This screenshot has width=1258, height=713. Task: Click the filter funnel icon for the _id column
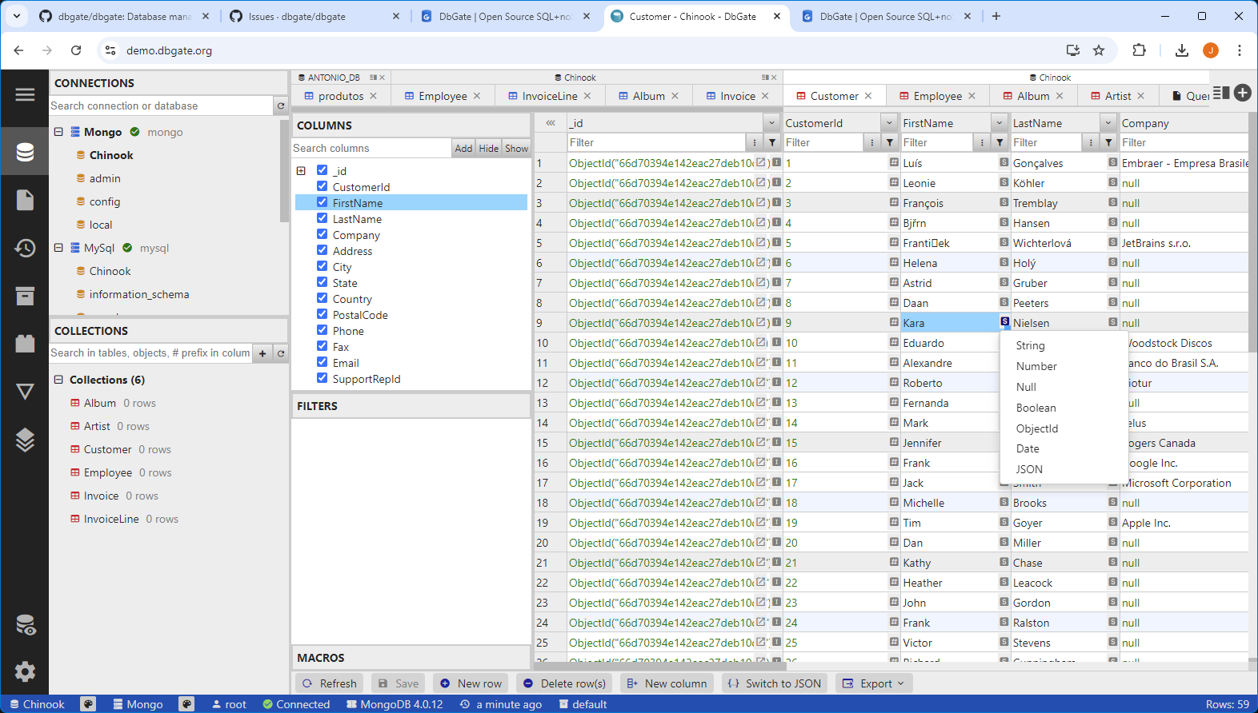click(772, 142)
